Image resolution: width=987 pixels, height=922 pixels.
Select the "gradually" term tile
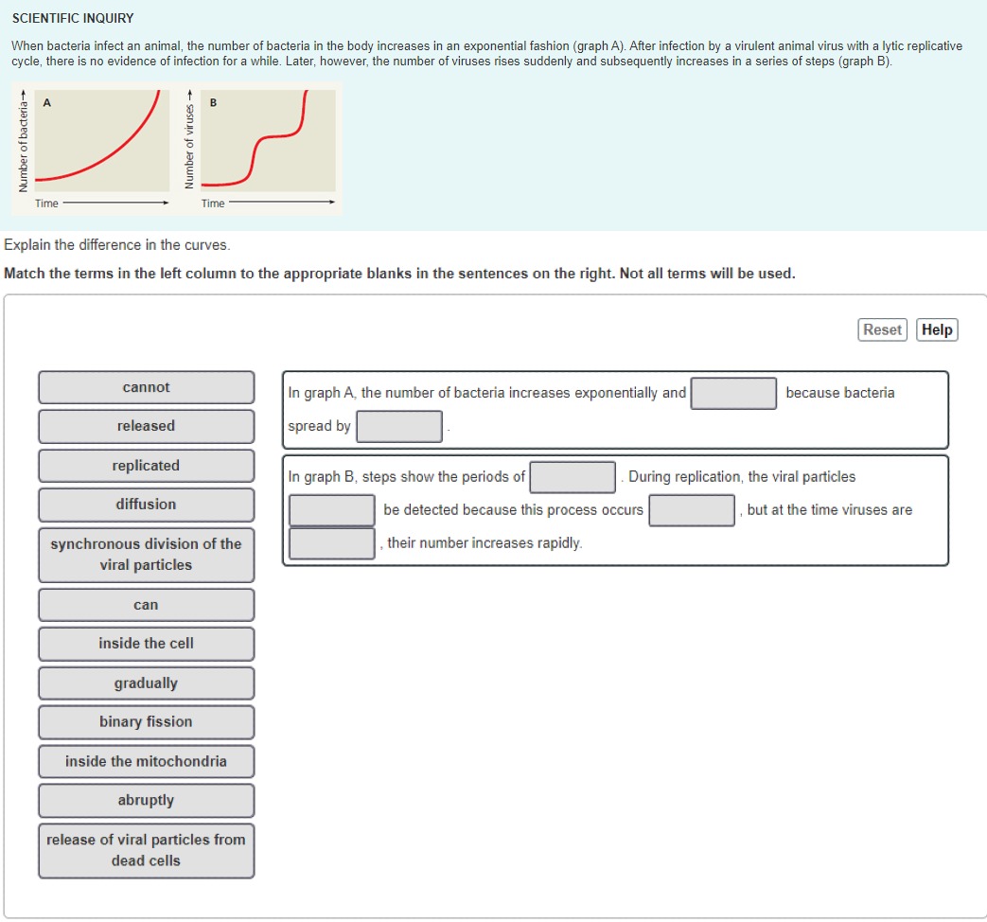[146, 683]
